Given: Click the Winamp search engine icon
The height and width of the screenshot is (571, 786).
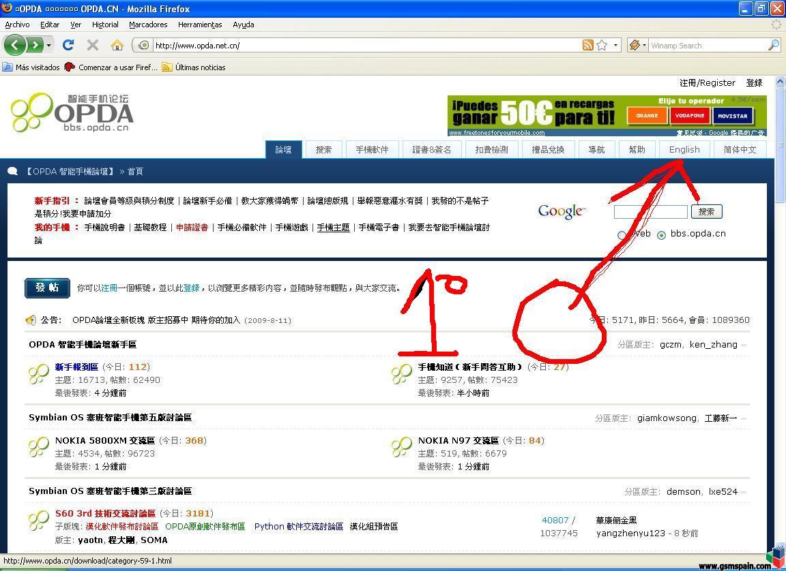Looking at the screenshot, I should (x=635, y=45).
